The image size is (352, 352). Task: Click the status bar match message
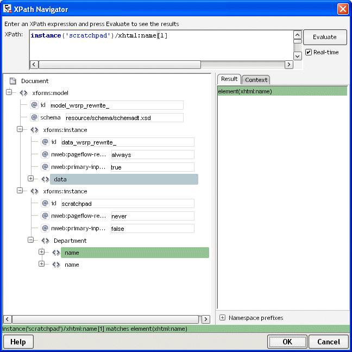tap(95, 329)
